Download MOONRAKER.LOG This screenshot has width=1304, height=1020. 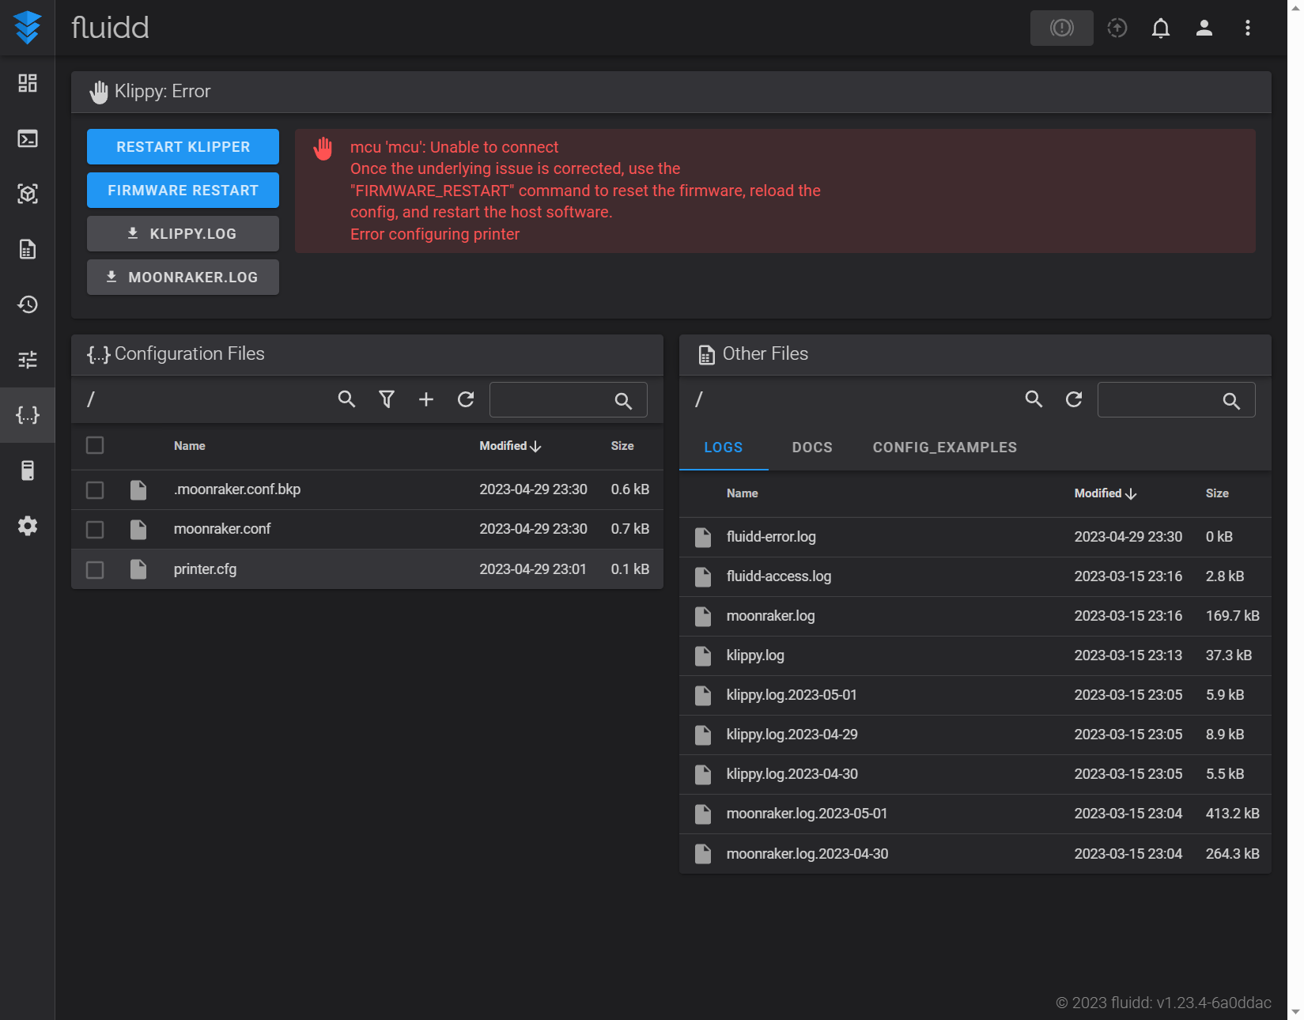pyautogui.click(x=183, y=277)
